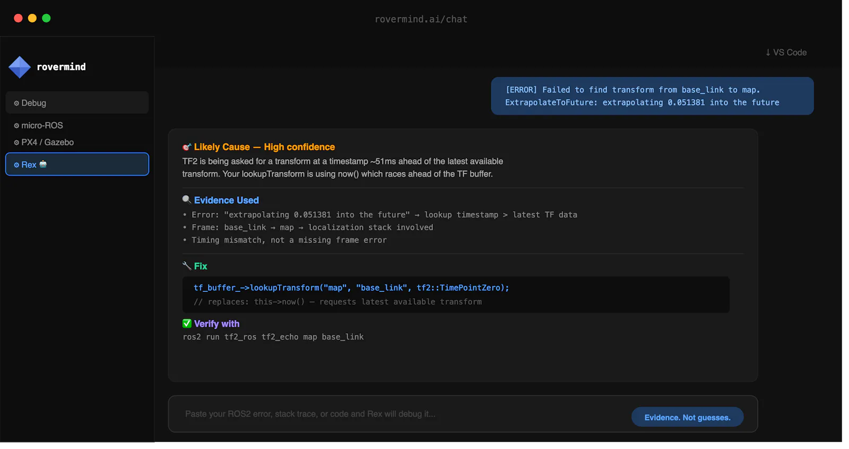Image resolution: width=849 pixels, height=449 pixels.
Task: Click the lookupTransform code line
Action: point(351,288)
